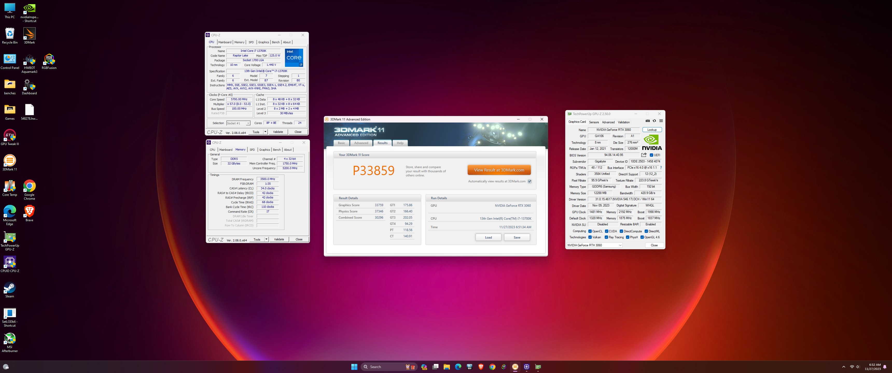Toggle the PhysX checkbox in GPU-Z

pos(628,237)
